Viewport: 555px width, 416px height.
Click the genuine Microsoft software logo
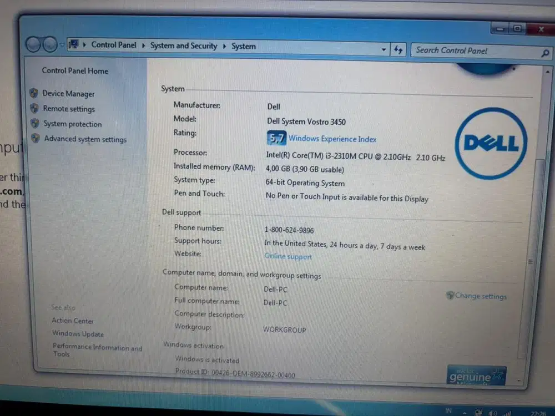[476, 374]
